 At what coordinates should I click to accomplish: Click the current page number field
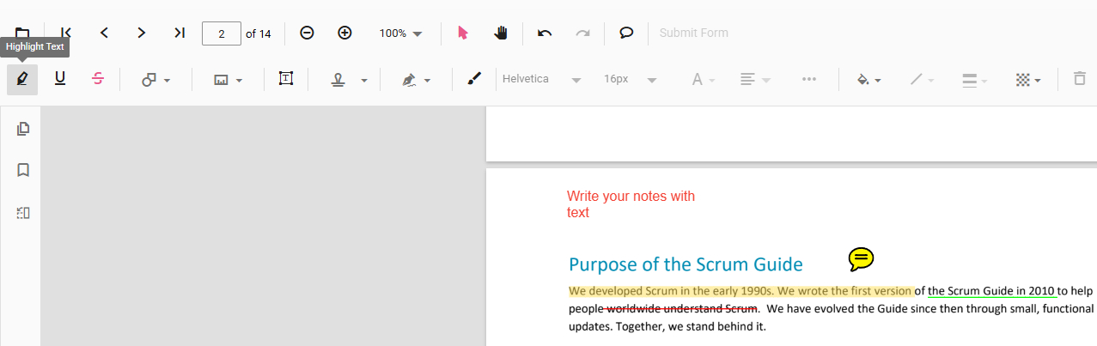222,33
